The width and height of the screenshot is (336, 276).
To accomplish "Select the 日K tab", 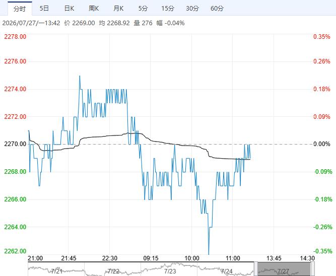I will point(69,9).
